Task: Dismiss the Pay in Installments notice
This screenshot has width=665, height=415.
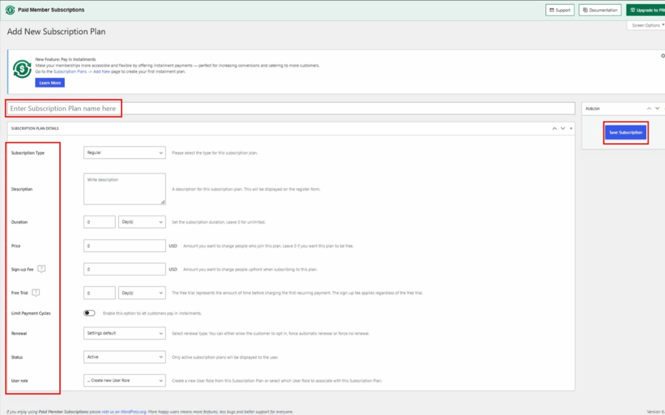Action: point(662,56)
